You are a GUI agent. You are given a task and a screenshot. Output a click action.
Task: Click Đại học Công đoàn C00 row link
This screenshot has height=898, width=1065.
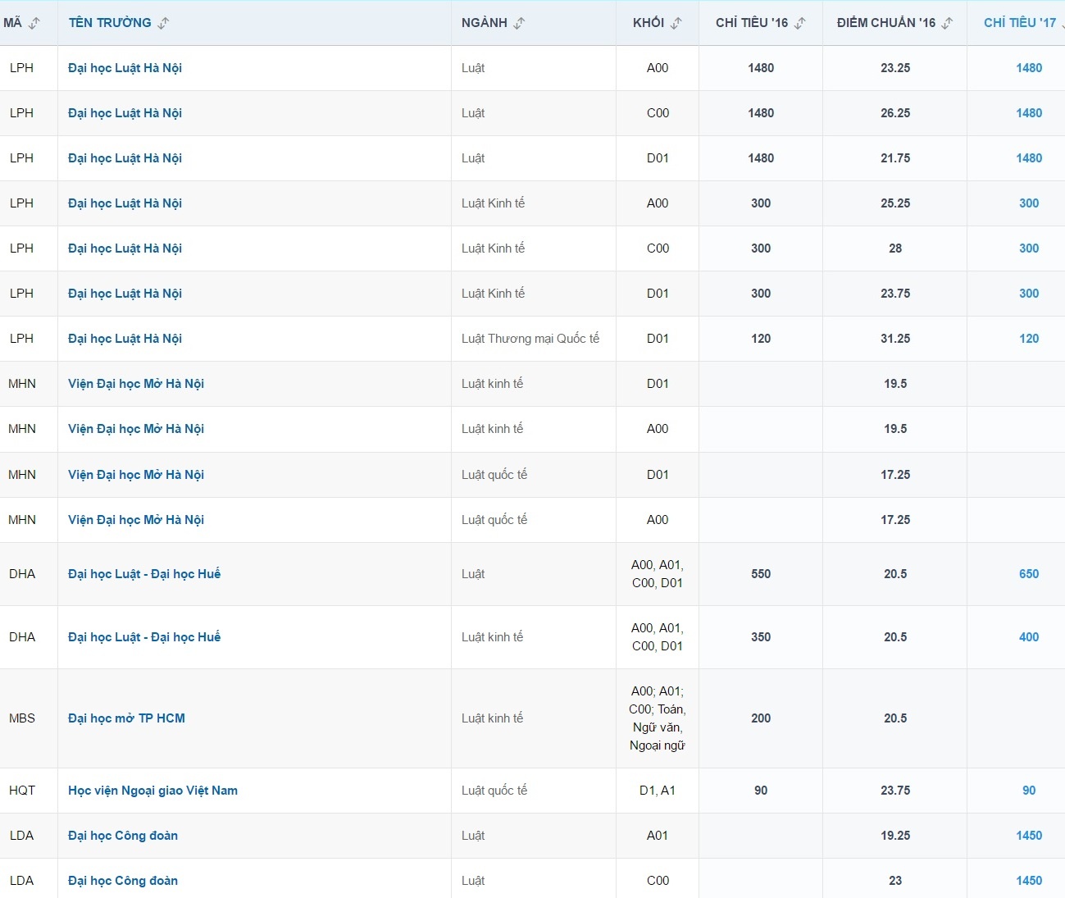click(123, 881)
